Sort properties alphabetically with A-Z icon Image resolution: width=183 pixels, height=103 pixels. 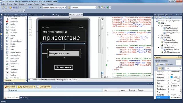(160, 68)
